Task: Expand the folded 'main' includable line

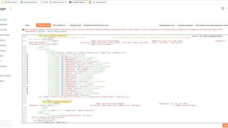Action: [27, 56]
